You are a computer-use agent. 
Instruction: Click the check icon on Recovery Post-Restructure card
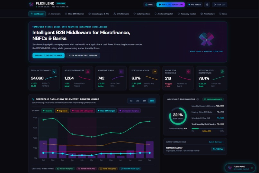222,72
